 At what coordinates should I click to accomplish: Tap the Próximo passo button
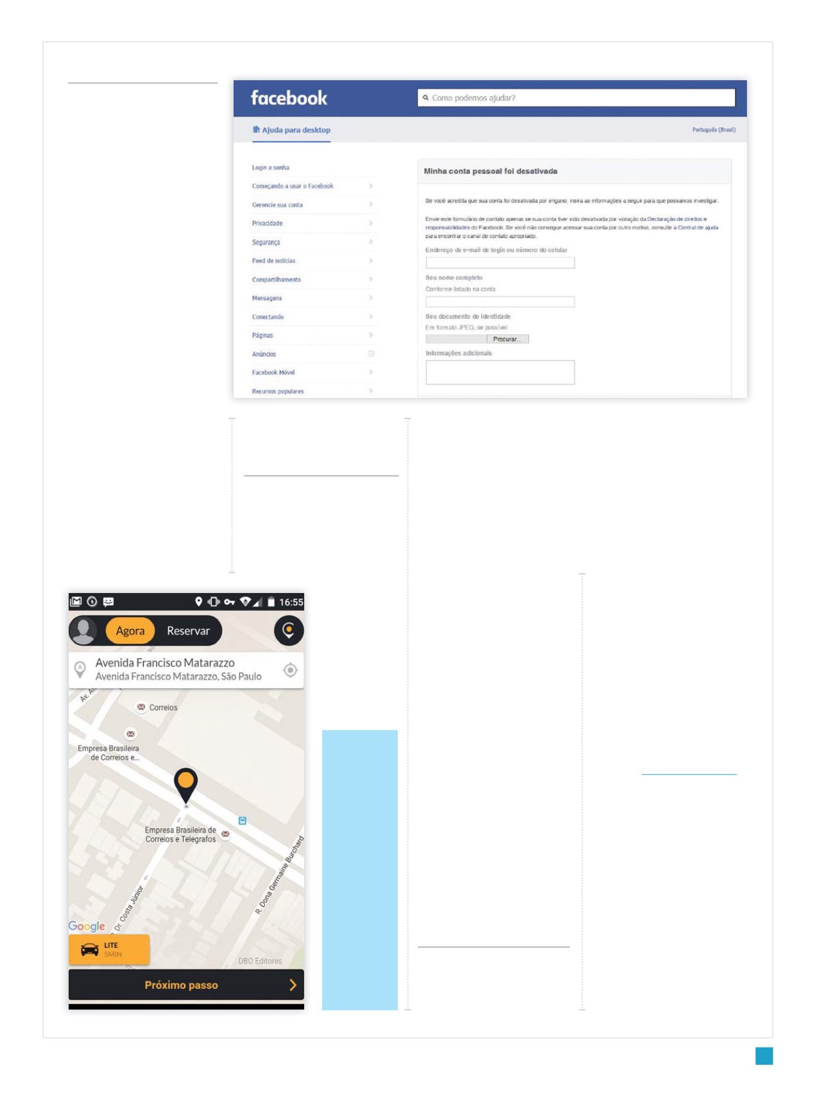tap(186, 985)
